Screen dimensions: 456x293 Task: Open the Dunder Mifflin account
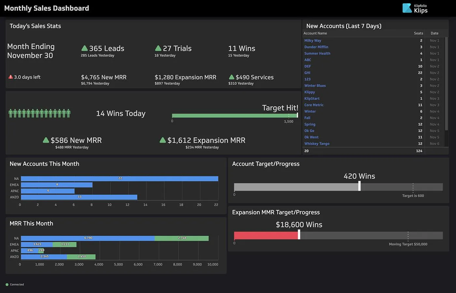[x=316, y=47]
